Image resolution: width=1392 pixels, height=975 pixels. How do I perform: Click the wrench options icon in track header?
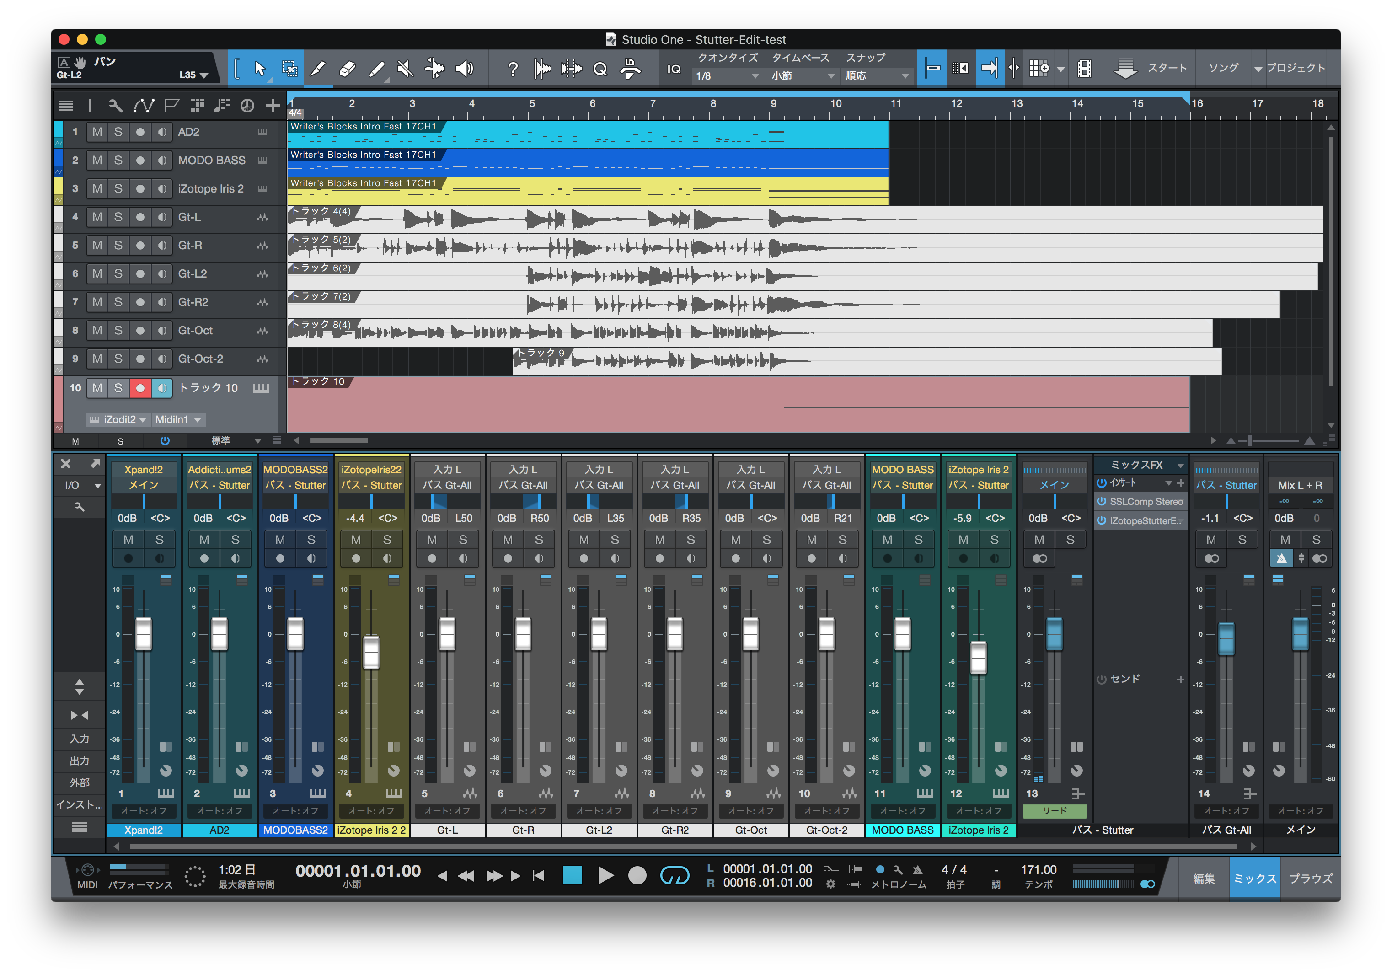[115, 106]
